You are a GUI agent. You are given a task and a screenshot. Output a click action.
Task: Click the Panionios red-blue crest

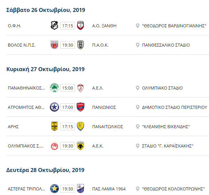(80, 107)
